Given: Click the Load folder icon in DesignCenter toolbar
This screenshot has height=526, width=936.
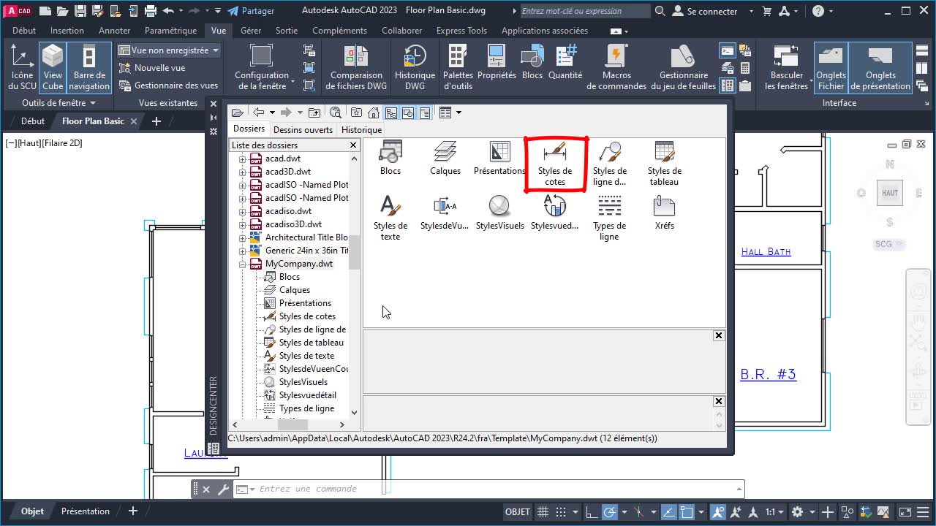Looking at the screenshot, I should coord(237,113).
